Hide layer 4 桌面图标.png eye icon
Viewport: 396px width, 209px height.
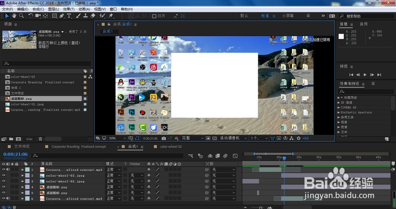click(x=4, y=187)
